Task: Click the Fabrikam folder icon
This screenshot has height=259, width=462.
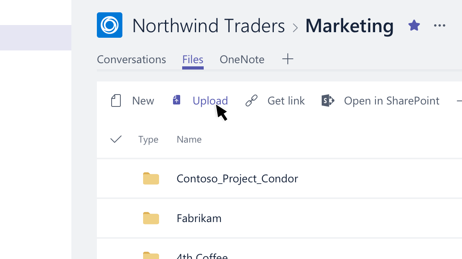Action: tap(151, 218)
